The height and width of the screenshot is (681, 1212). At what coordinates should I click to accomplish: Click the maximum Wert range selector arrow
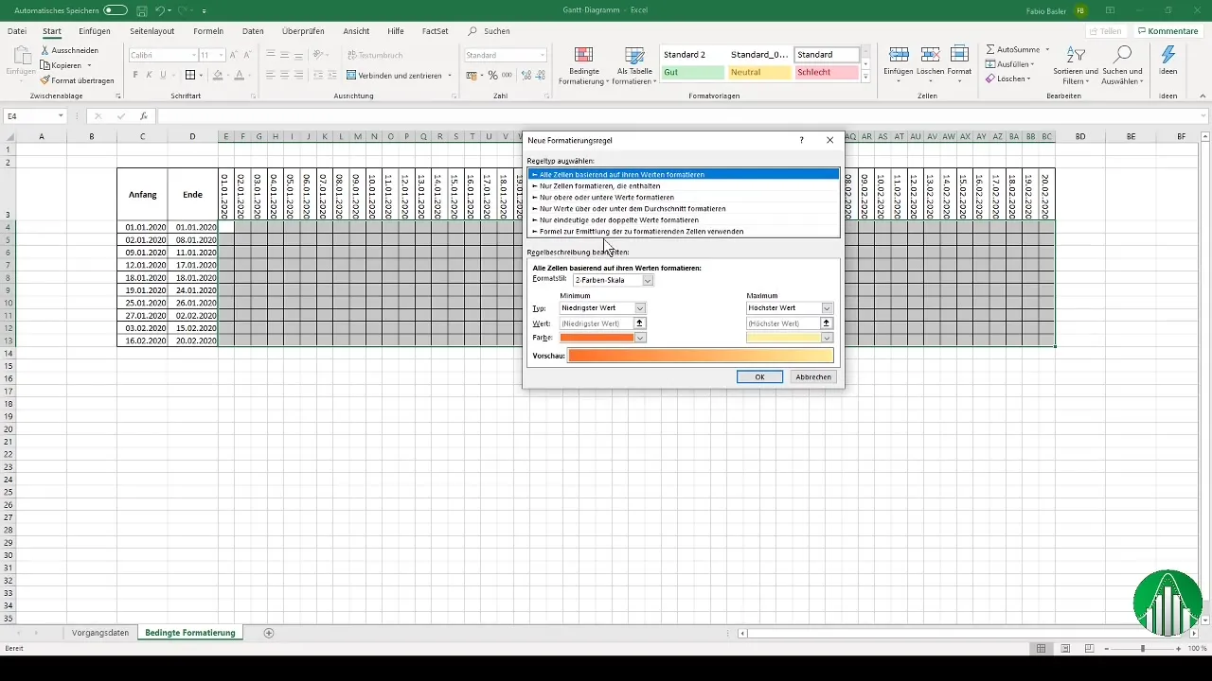(x=827, y=323)
